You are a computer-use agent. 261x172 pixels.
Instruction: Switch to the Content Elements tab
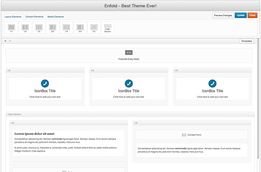click(34, 17)
